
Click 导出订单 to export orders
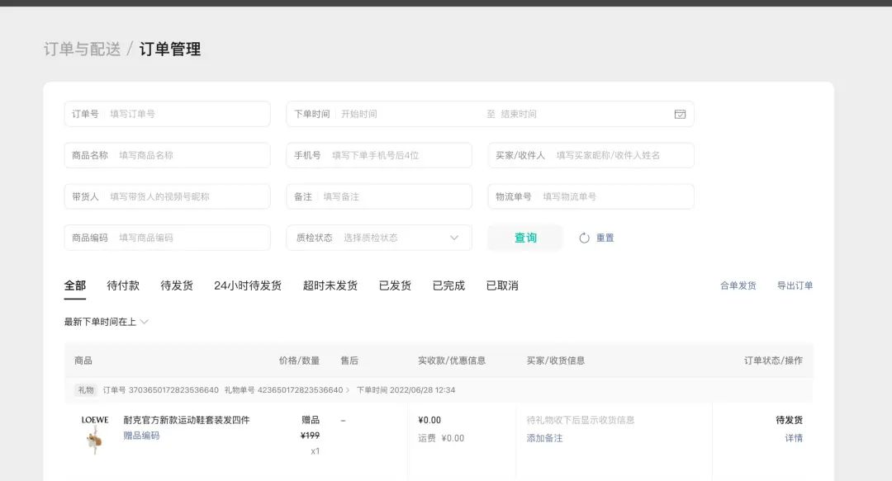(x=794, y=285)
